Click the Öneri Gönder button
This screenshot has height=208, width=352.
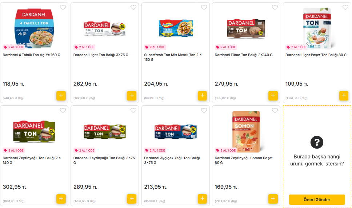(x=317, y=200)
